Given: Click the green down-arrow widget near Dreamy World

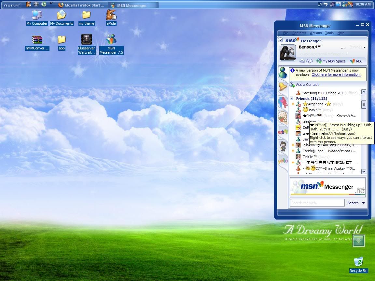Looking at the screenshot, I should 358,241.
